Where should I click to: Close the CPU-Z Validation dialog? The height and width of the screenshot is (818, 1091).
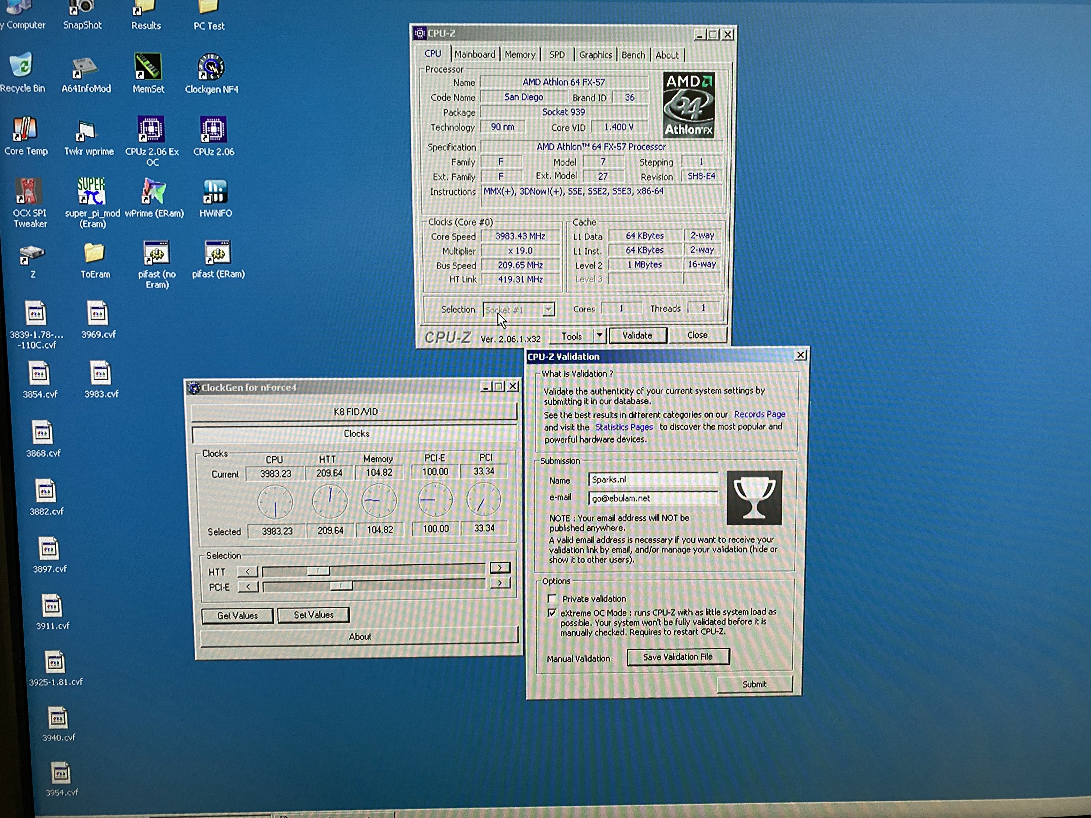(801, 355)
